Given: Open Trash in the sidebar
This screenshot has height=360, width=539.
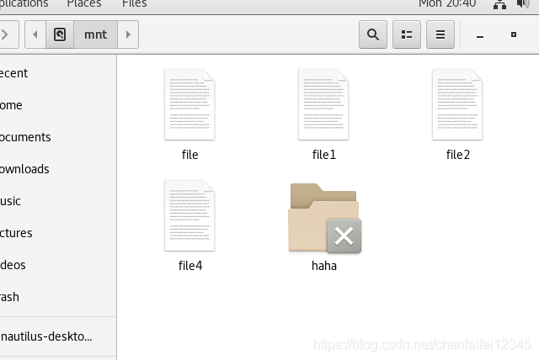Looking at the screenshot, I should point(58,297).
